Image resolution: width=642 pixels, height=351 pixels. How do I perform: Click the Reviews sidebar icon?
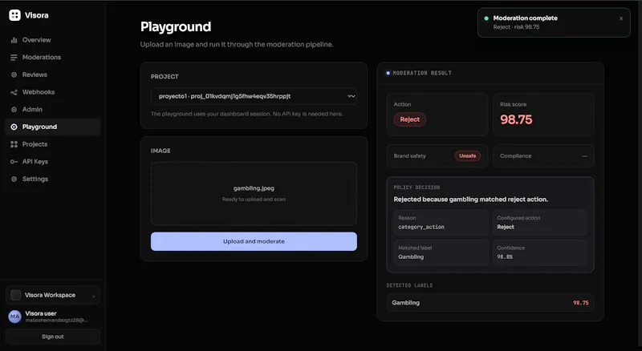[14, 75]
